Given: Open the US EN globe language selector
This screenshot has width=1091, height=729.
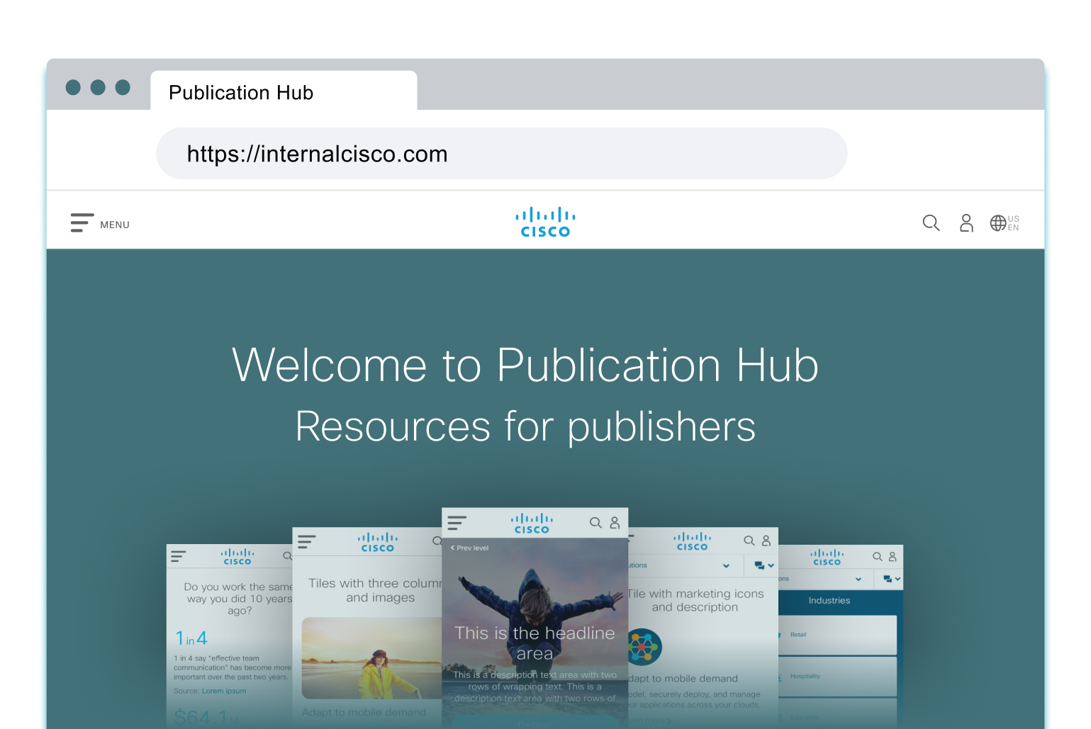Looking at the screenshot, I should tap(1004, 223).
